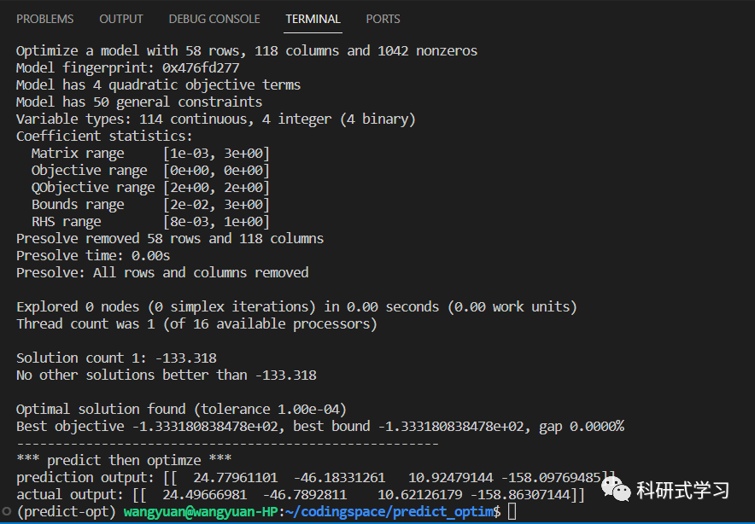Activate the TERMINAL tab

[x=313, y=19]
